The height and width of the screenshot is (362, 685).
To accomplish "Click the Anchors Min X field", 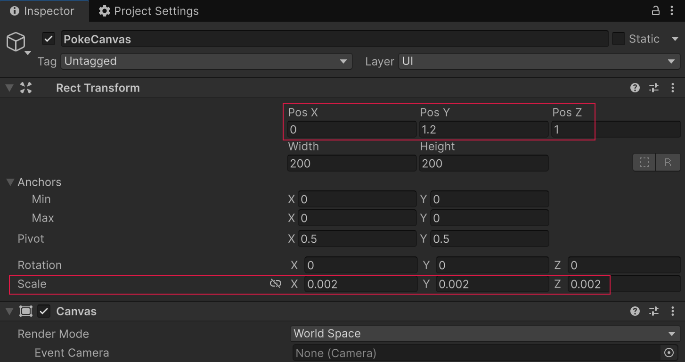I will pyautogui.click(x=357, y=199).
